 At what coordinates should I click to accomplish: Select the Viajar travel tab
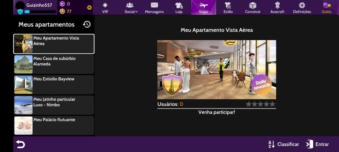203,7
